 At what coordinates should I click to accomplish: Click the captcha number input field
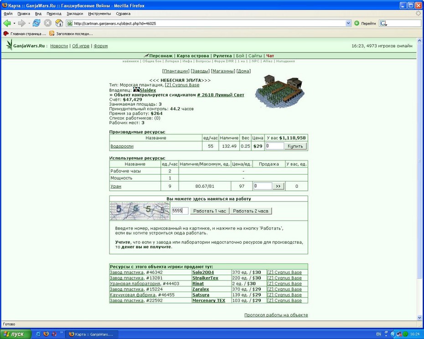click(x=180, y=211)
